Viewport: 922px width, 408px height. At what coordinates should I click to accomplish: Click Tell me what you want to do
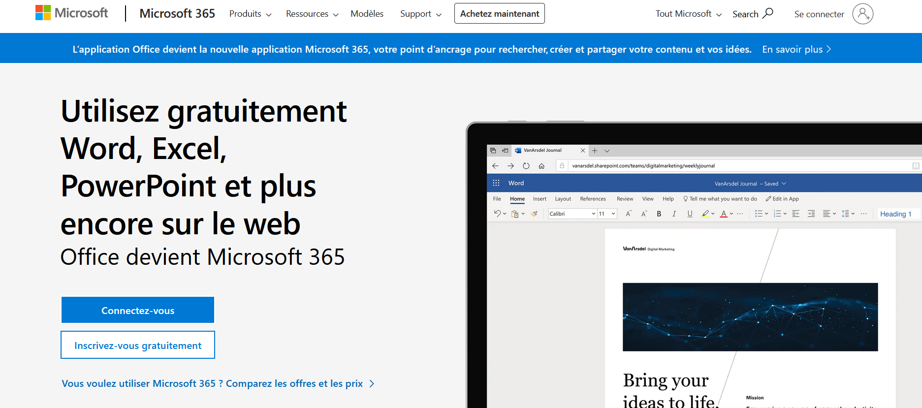click(720, 199)
